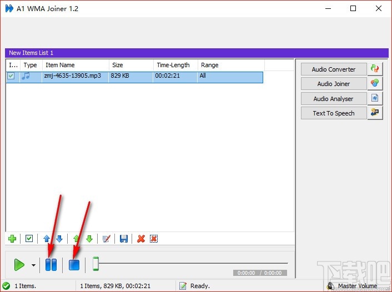Open the play button dropdown arrow

point(33,265)
